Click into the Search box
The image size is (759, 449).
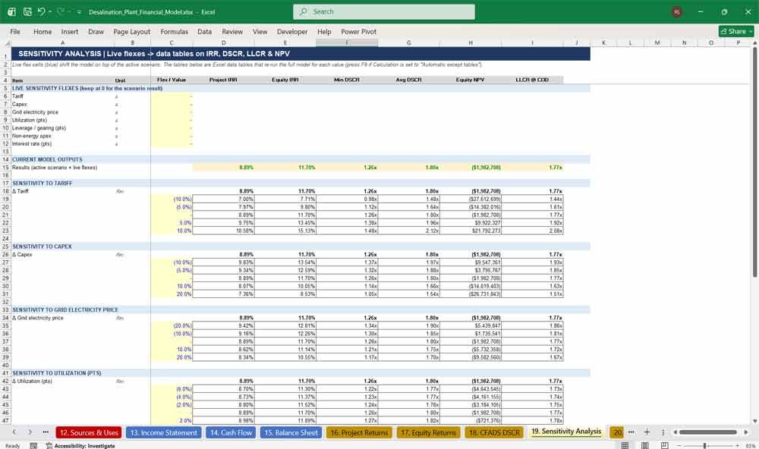coord(384,11)
